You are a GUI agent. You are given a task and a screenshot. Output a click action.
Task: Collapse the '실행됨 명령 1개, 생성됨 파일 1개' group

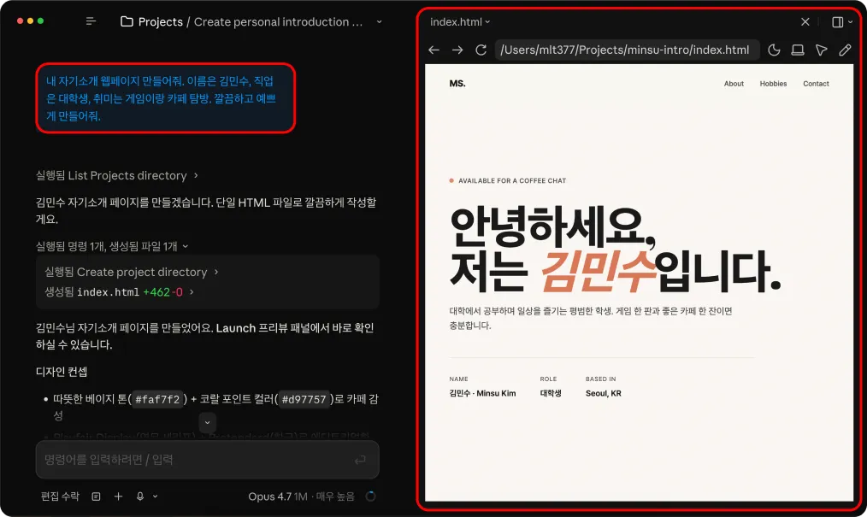click(112, 246)
